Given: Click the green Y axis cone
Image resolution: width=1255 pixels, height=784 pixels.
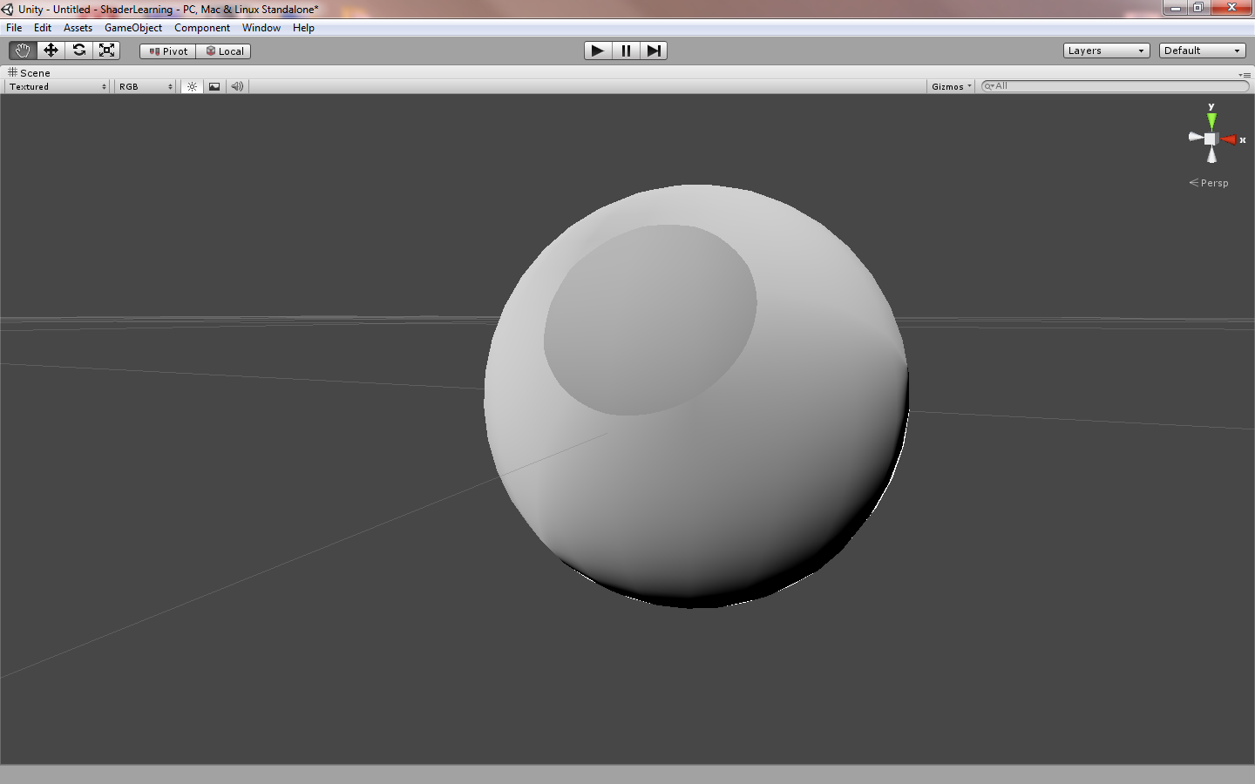Looking at the screenshot, I should [x=1211, y=120].
